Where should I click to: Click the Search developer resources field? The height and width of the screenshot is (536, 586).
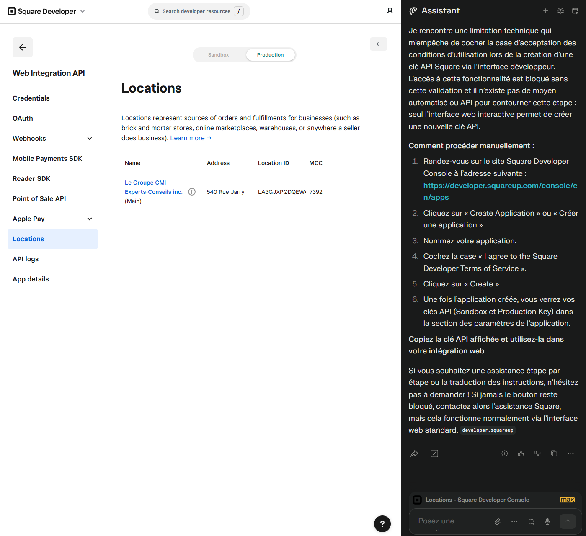pos(196,11)
